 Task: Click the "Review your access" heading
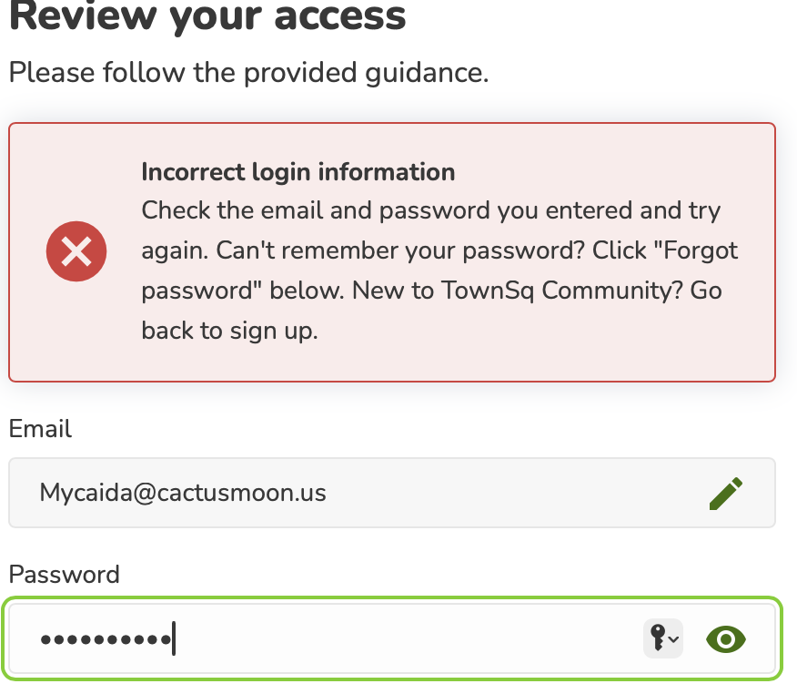point(207,16)
